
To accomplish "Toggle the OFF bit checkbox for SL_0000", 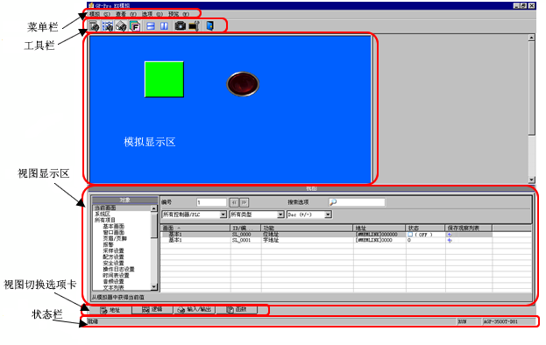I will [410, 235].
